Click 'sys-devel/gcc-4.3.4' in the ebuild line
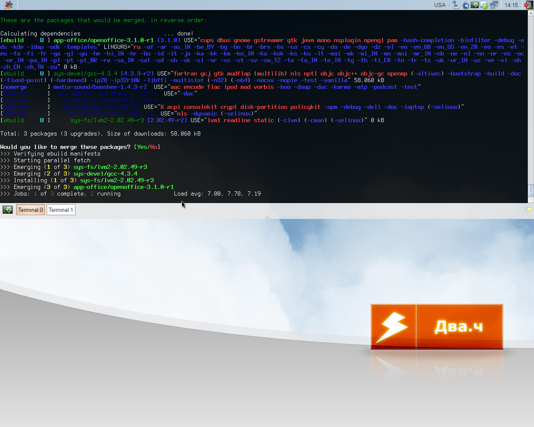 click(85, 73)
